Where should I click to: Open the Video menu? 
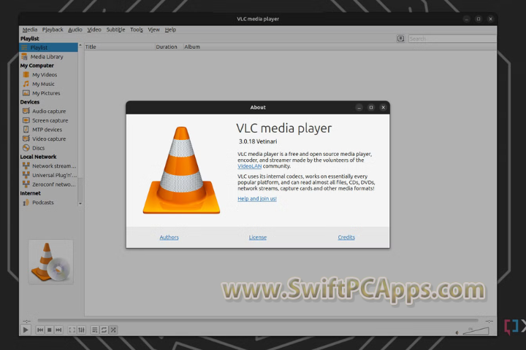[94, 29]
